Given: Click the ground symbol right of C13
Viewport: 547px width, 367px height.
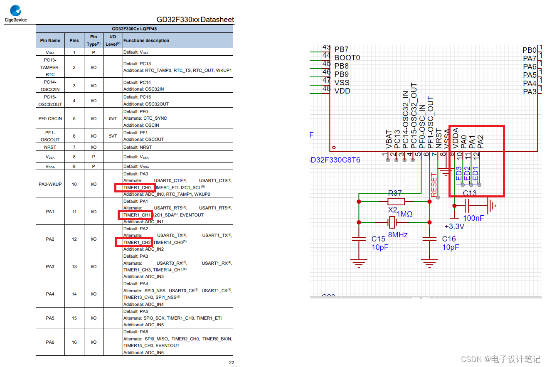Looking at the screenshot, I should (492, 205).
